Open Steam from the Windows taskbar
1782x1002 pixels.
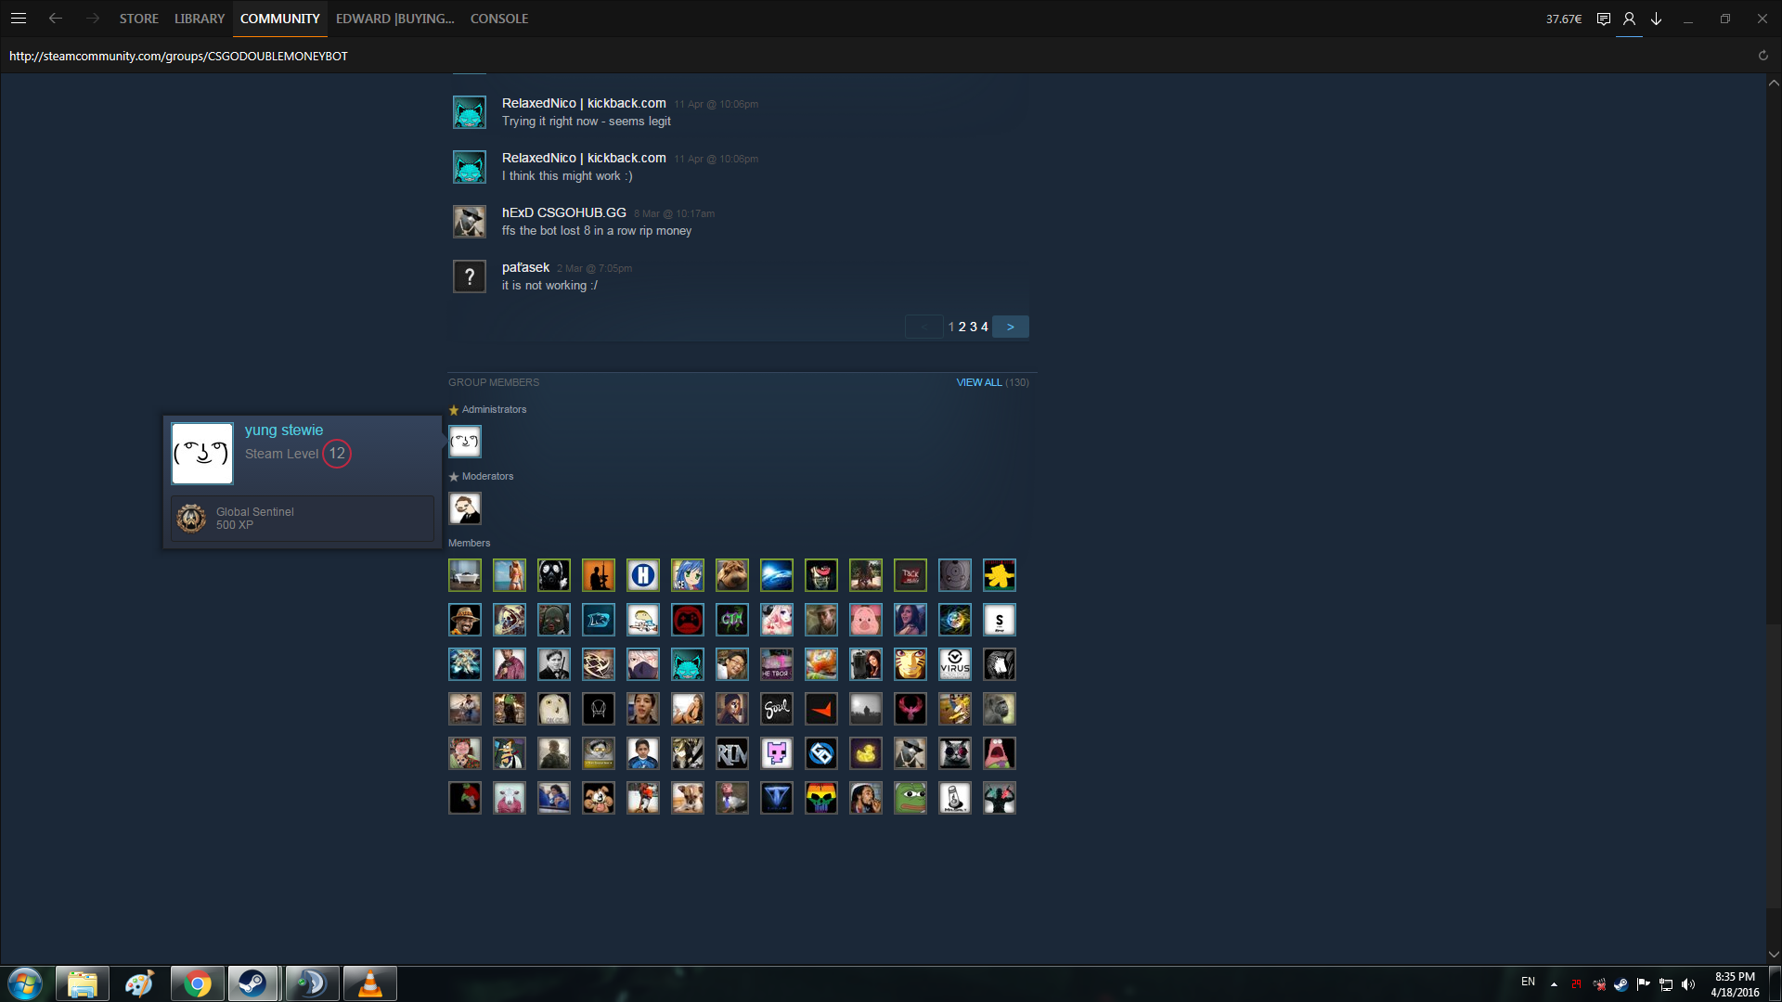(x=252, y=983)
